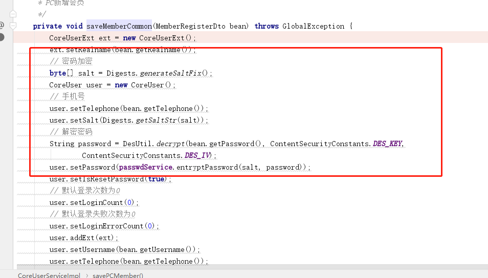Click the entryptPassword method call

click(207, 167)
